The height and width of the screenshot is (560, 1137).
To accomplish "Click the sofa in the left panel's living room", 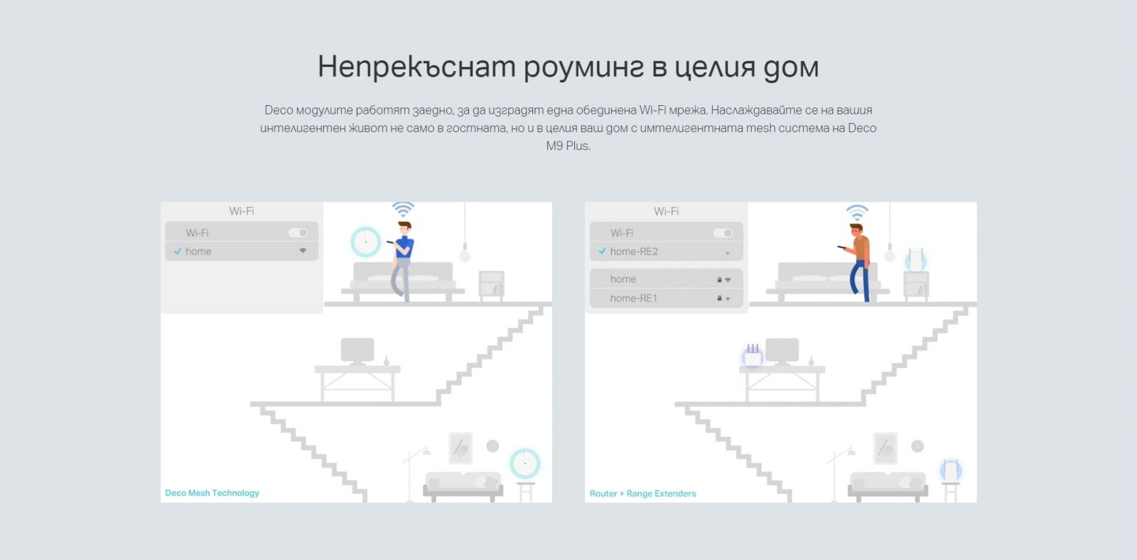I will 463,485.
